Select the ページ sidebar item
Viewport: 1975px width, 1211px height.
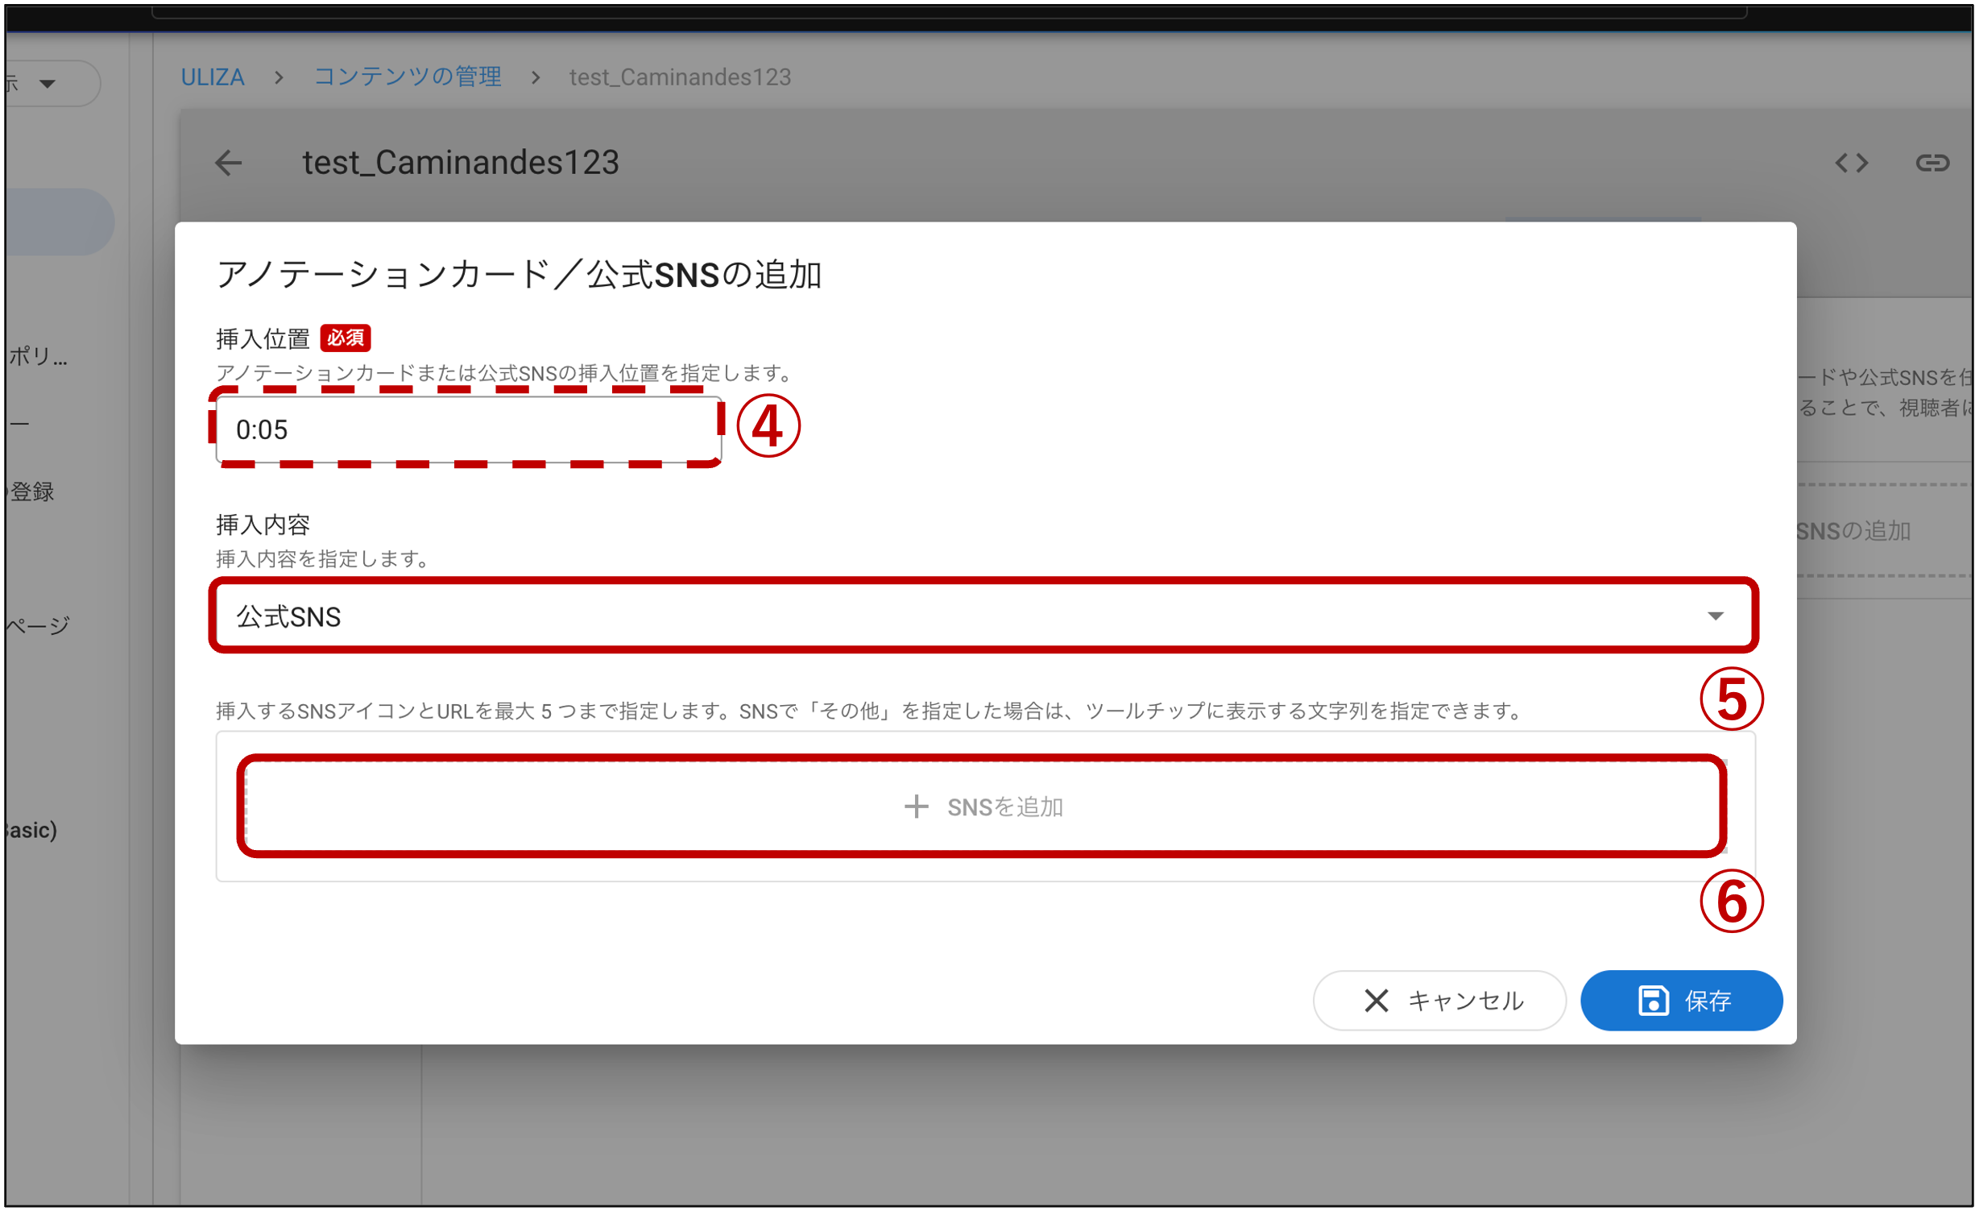(39, 624)
